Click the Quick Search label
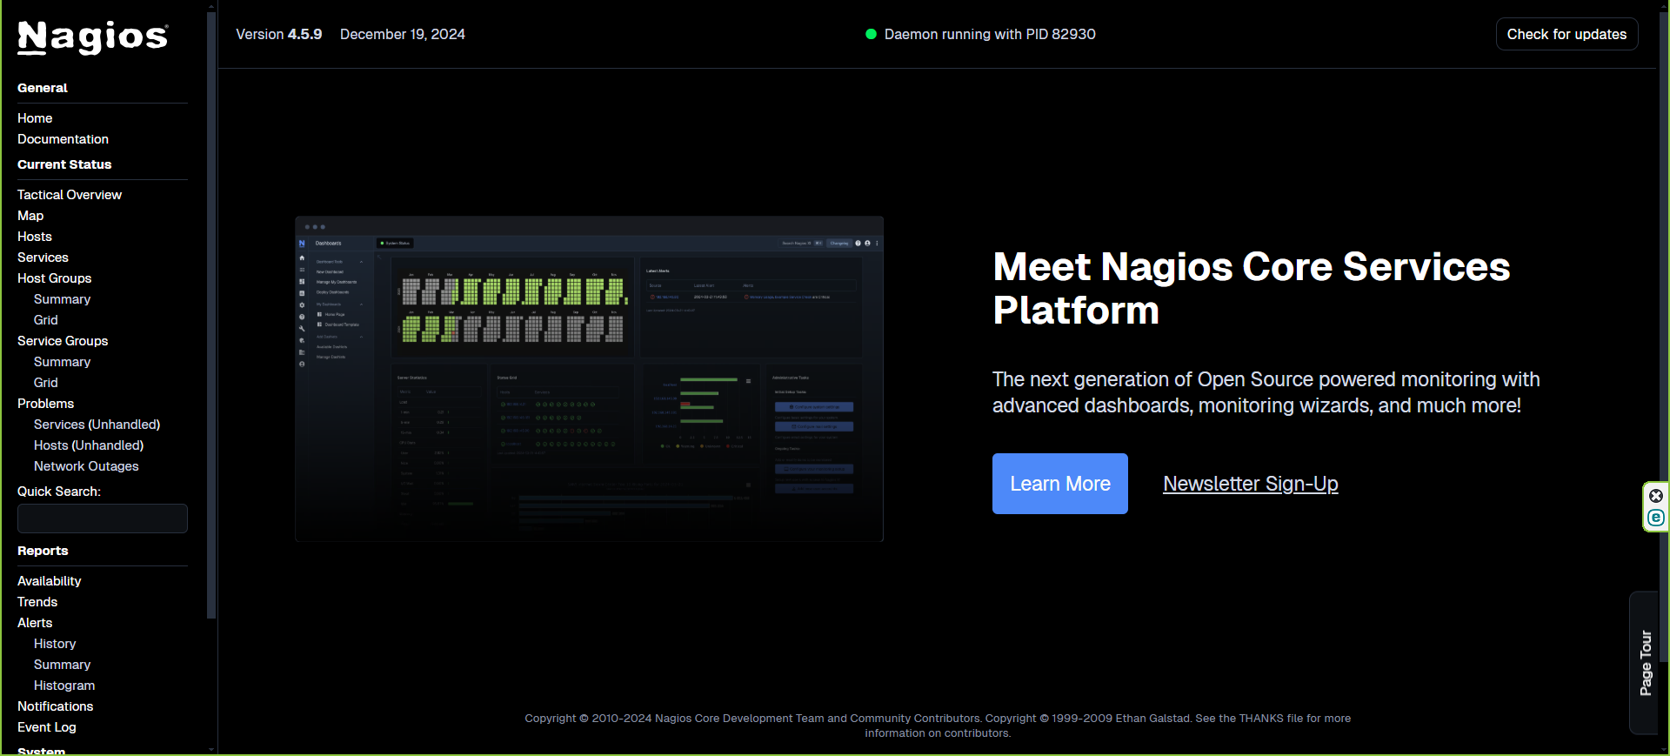1670x756 pixels. (x=59, y=492)
